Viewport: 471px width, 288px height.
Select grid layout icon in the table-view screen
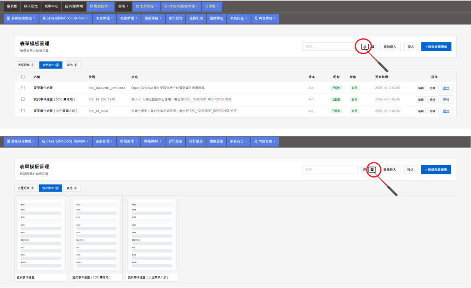[x=373, y=46]
